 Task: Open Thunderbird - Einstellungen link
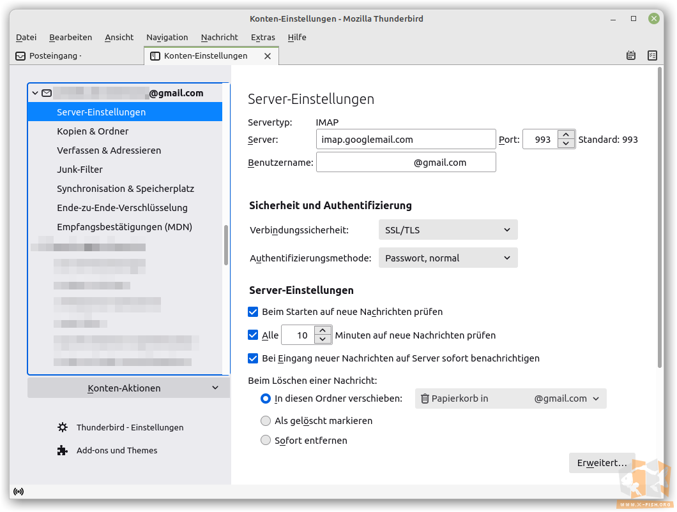pyautogui.click(x=130, y=428)
